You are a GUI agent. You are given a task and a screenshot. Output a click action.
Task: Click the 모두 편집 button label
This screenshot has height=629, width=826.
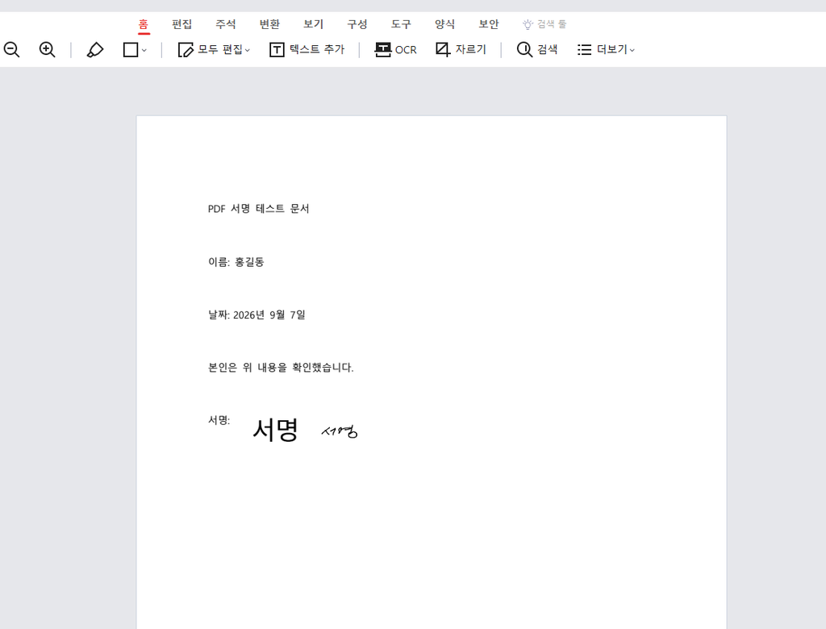click(x=220, y=49)
